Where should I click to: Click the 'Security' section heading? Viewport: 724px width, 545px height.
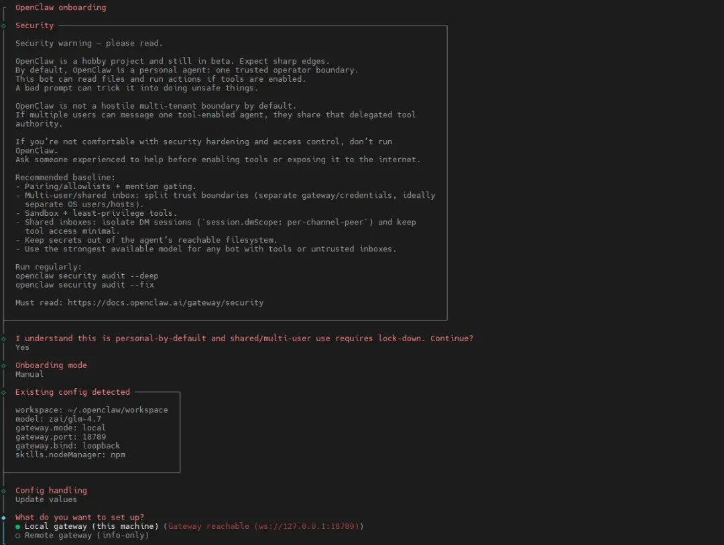35,25
